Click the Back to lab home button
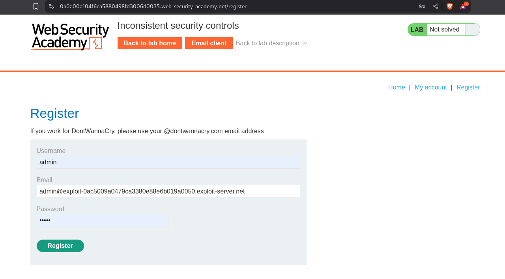Screen dimensions: 505x279 coord(150,43)
